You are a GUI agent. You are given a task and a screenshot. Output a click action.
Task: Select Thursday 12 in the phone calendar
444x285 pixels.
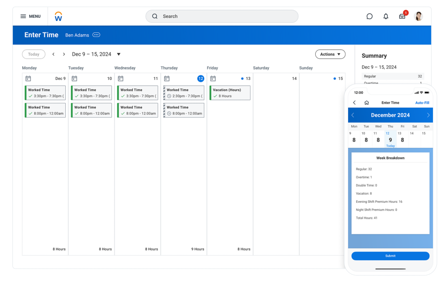(x=390, y=139)
